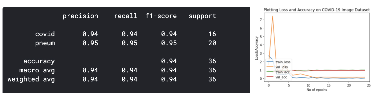Select the pneum row label
This screenshot has width=378, height=93.
point(45,43)
